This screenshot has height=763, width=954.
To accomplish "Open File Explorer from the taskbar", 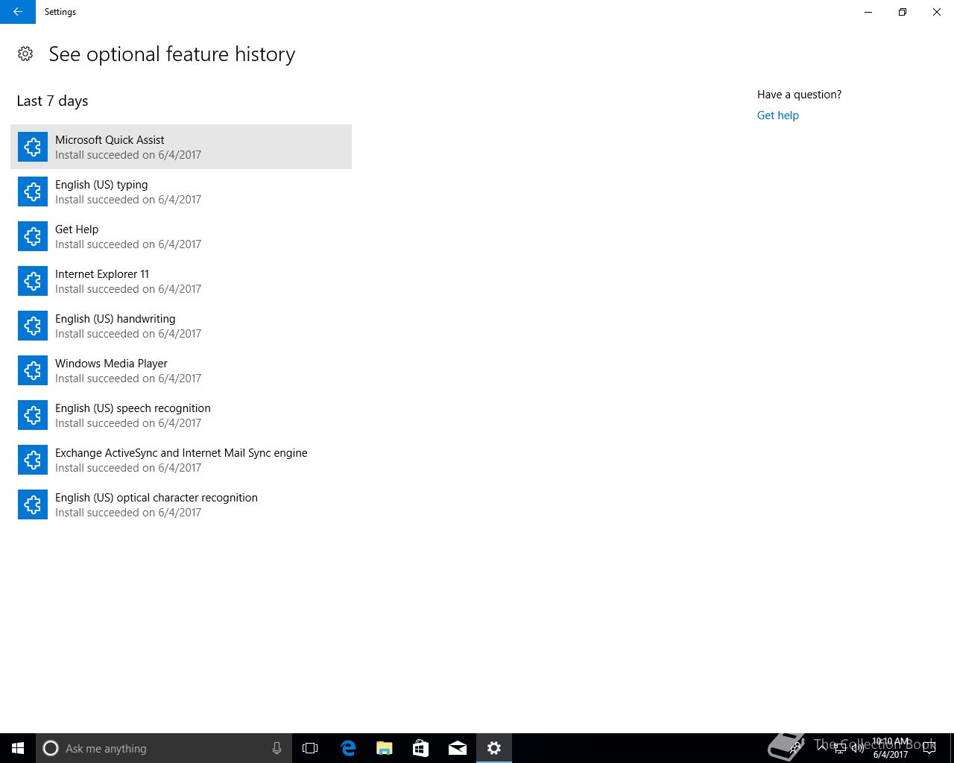I will 385,748.
